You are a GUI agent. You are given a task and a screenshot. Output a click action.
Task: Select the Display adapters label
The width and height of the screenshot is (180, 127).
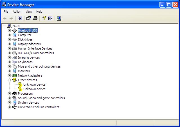coord(29,44)
